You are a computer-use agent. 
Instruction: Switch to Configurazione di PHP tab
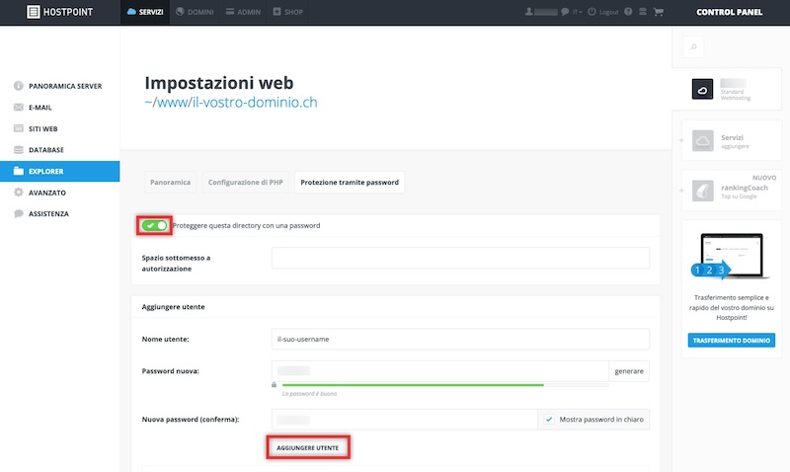(x=245, y=183)
